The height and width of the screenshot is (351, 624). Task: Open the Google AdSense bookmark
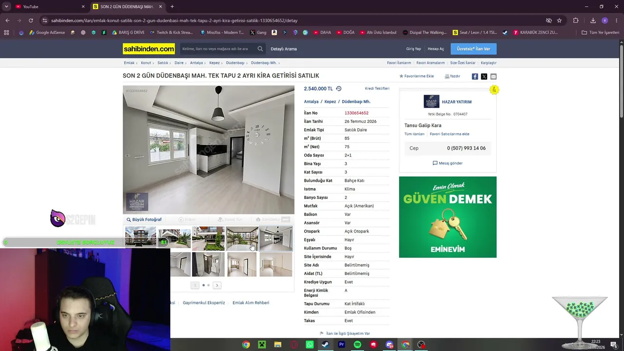click(47, 33)
